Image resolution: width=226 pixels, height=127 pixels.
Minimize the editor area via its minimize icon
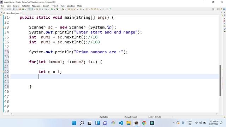[x=219, y=12]
